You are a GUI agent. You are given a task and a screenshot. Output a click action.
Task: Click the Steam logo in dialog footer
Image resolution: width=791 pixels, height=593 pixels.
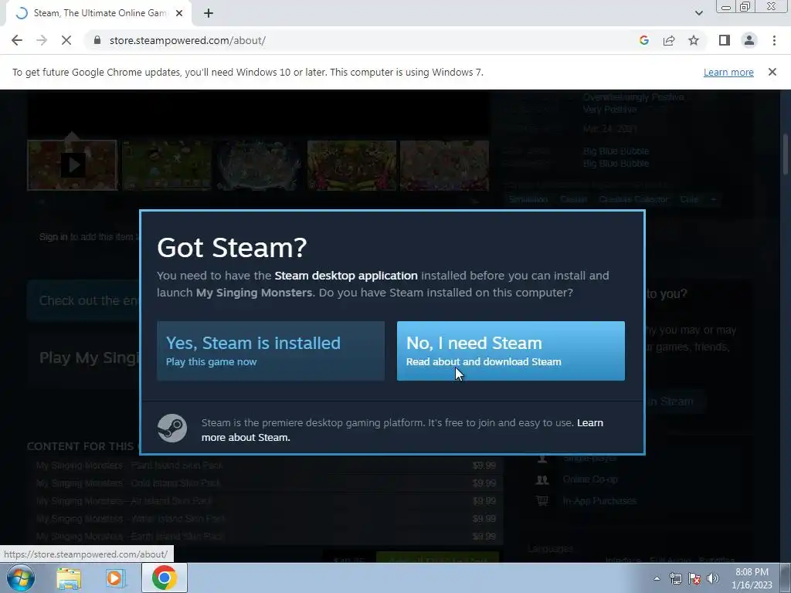(x=172, y=428)
